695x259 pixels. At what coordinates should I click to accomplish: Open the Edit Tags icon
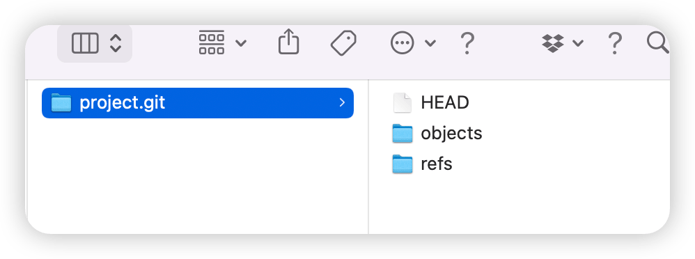click(343, 43)
